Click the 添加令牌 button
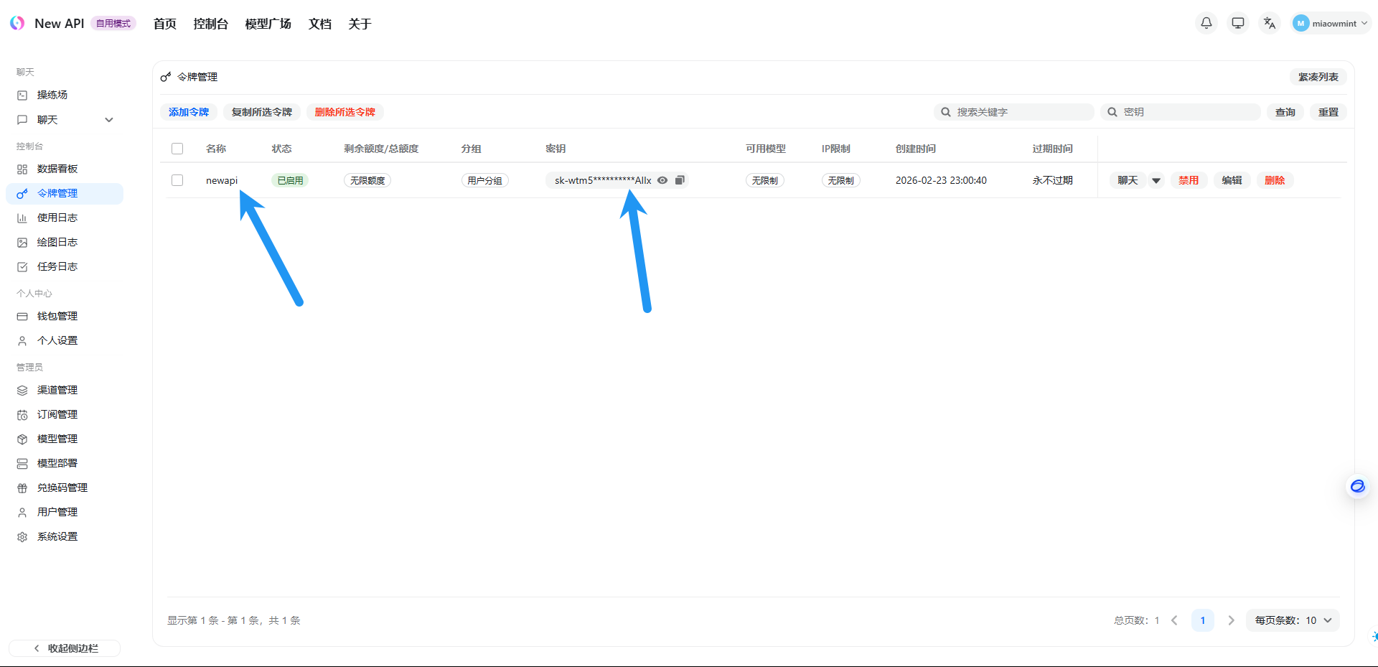Viewport: 1378px width, 667px height. pos(189,112)
